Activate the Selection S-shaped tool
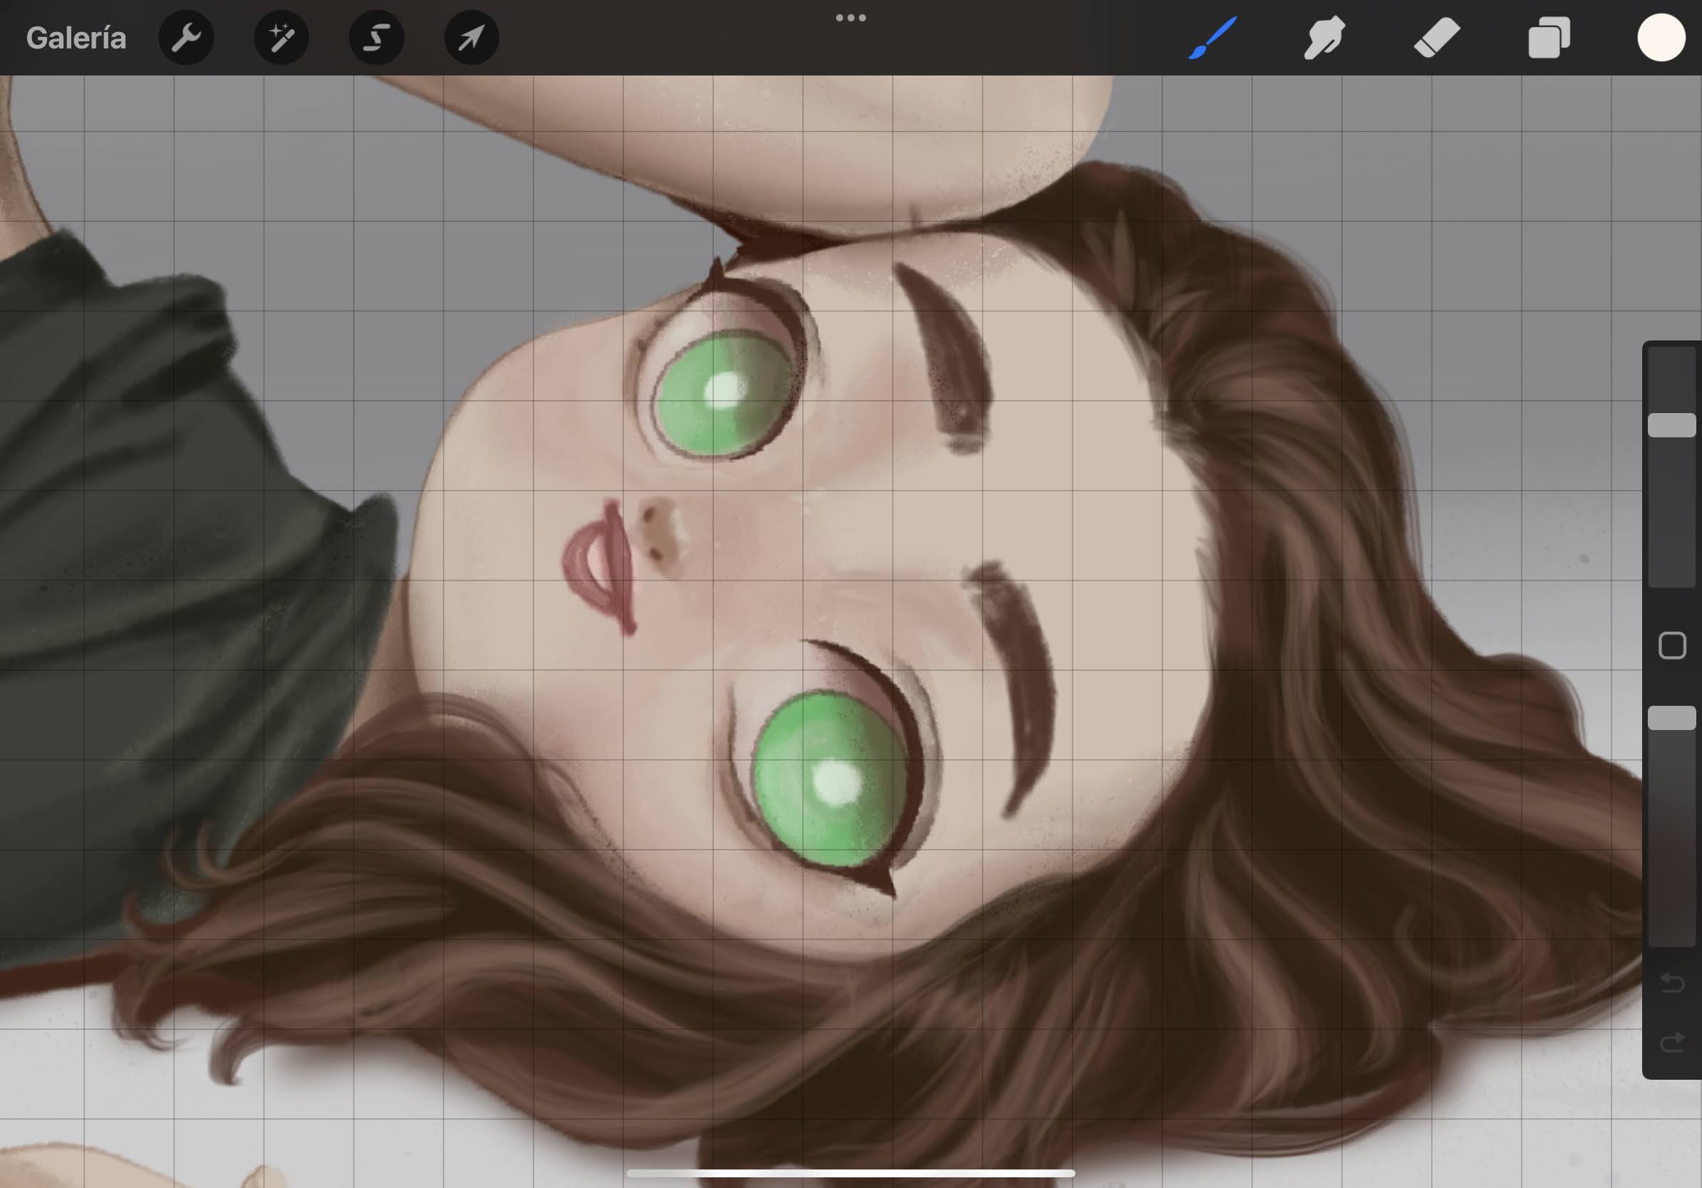1702x1188 pixels. pos(376,38)
